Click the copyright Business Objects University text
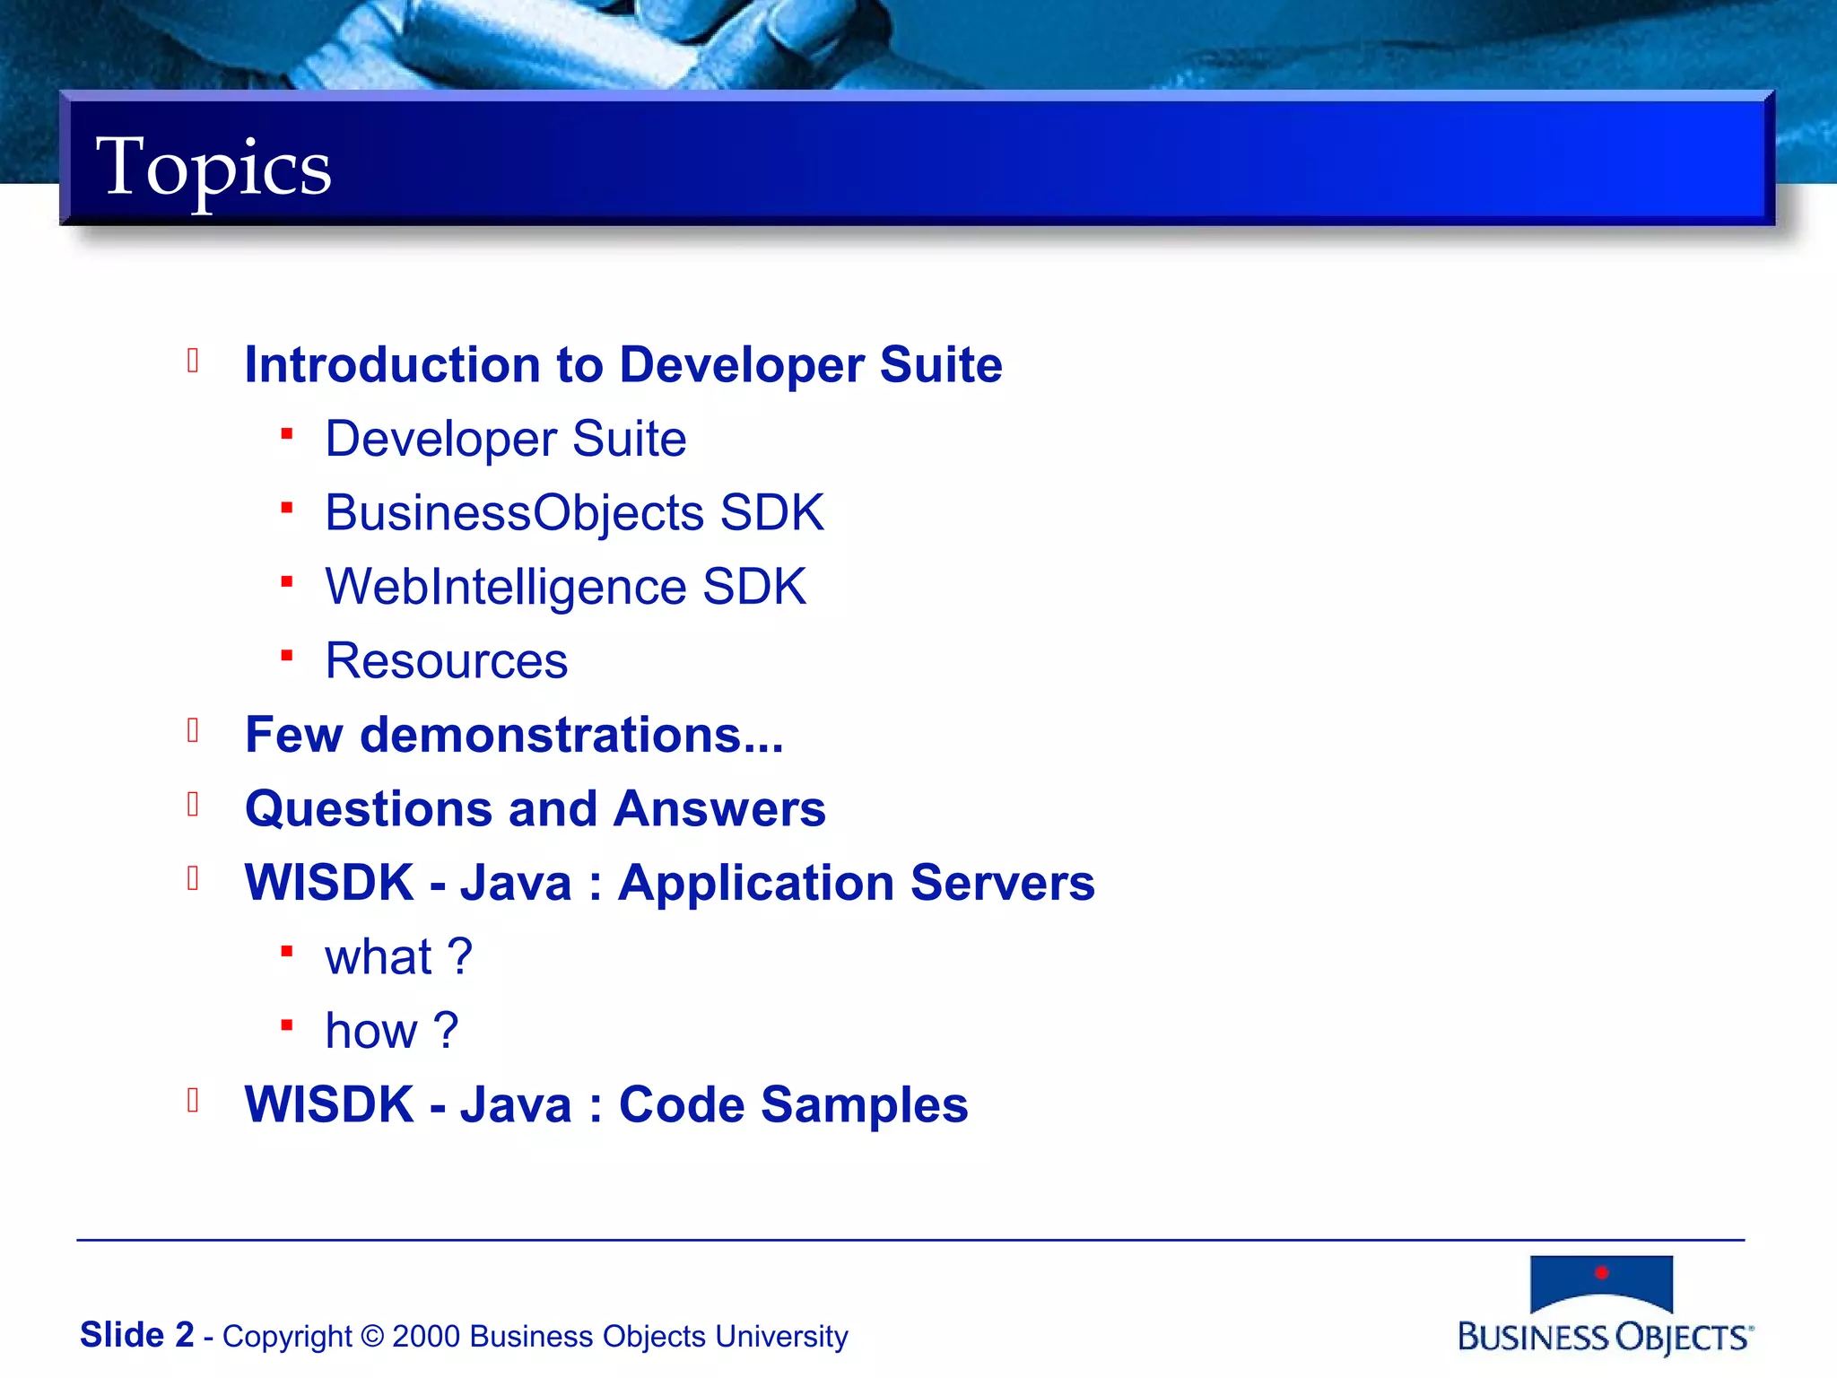This screenshot has height=1378, width=1837. tap(535, 1337)
